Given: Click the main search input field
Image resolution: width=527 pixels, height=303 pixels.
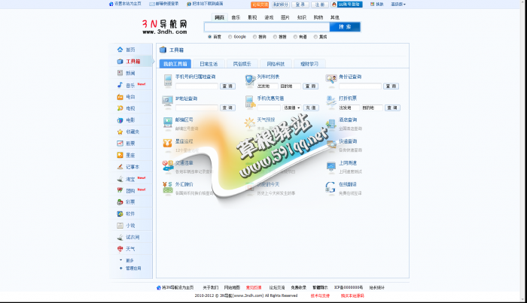Looking at the screenshot, I should click(x=267, y=27).
